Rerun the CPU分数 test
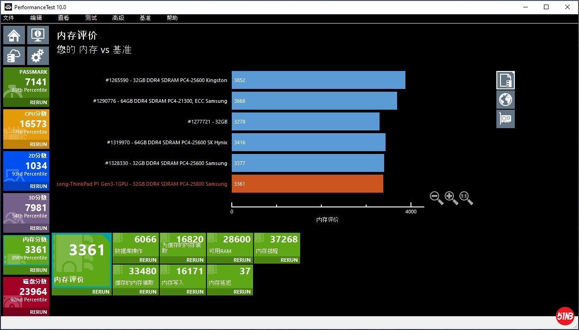 tap(38, 144)
